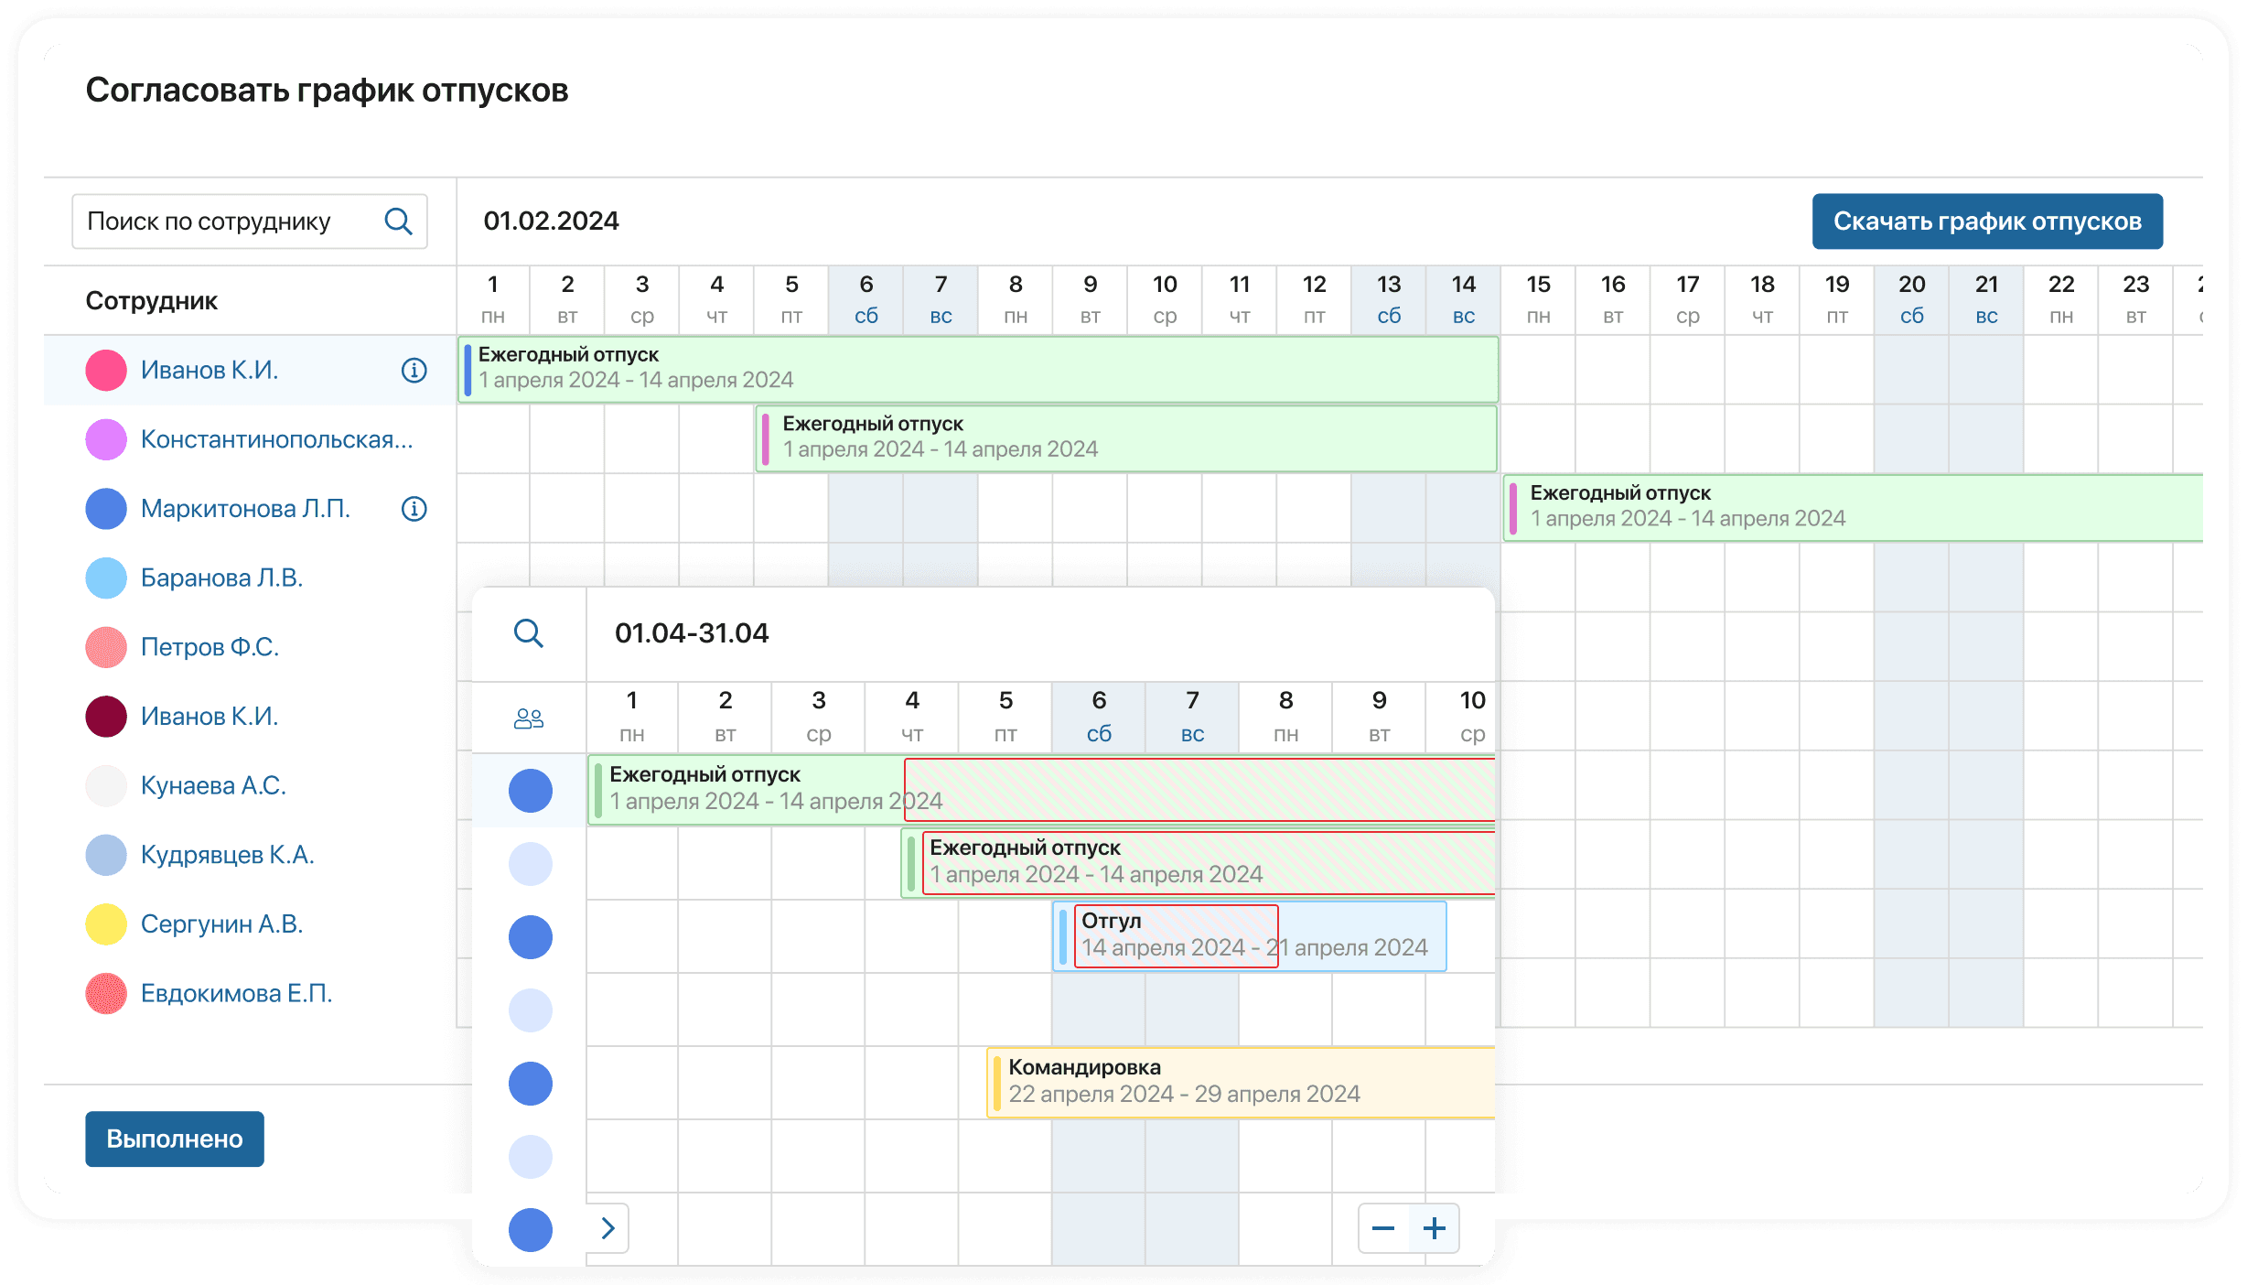This screenshot has width=2247, height=1285.
Task: Open info icon next to Иванов К.И.
Action: coord(414,370)
